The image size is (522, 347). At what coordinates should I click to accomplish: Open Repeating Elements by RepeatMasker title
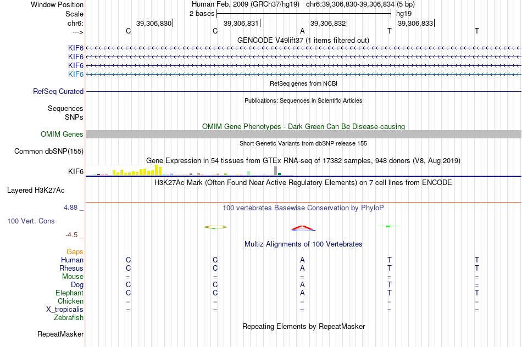[x=304, y=326]
